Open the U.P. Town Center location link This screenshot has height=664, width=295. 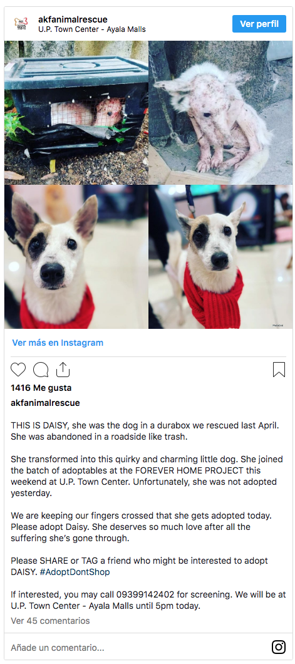coord(92,29)
